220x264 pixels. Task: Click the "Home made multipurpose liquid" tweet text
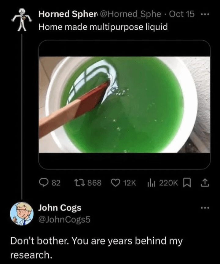[103, 27]
